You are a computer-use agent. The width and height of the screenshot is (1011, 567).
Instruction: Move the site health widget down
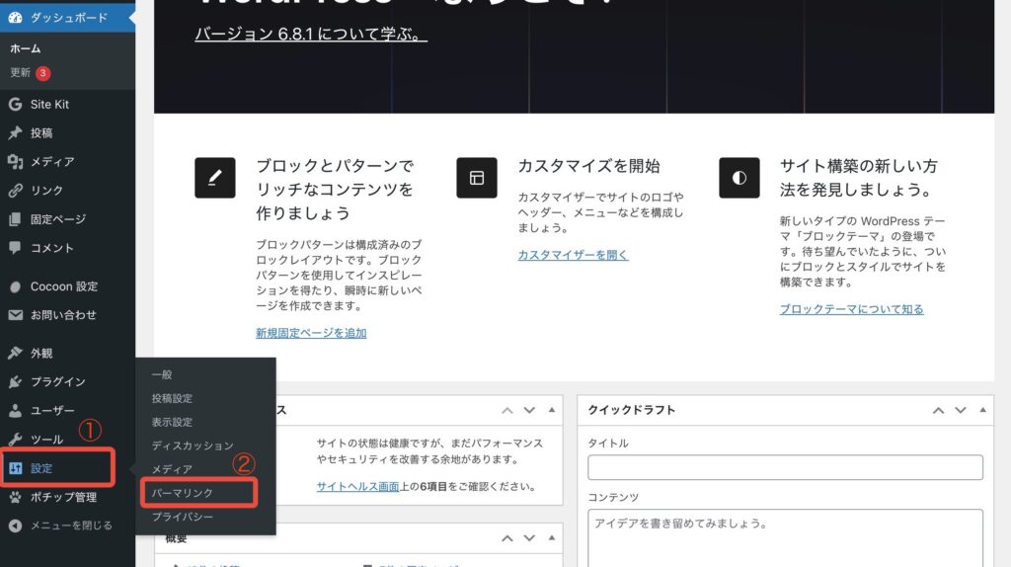coord(529,410)
